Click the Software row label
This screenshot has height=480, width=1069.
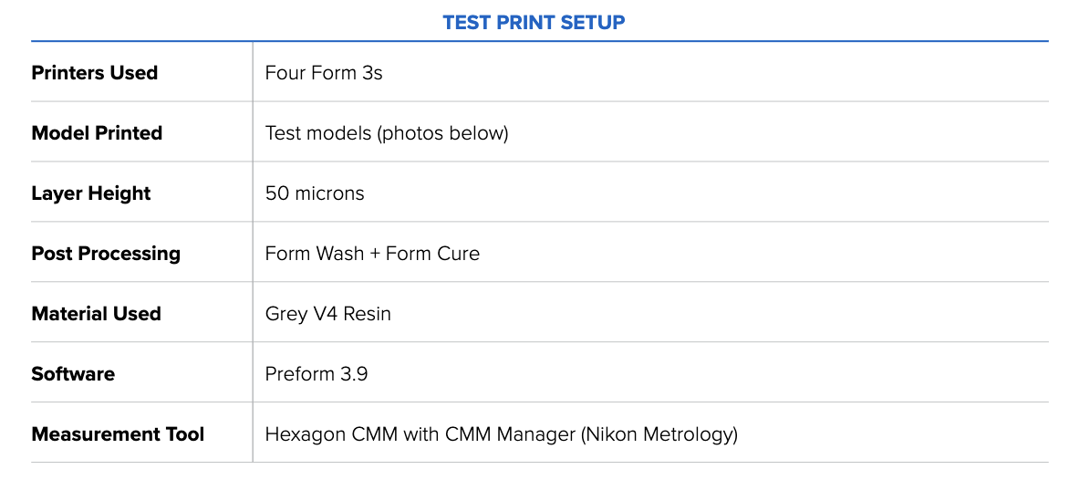(73, 374)
